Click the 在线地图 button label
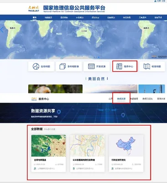Screen dimensions: 167x183 [45, 67]
